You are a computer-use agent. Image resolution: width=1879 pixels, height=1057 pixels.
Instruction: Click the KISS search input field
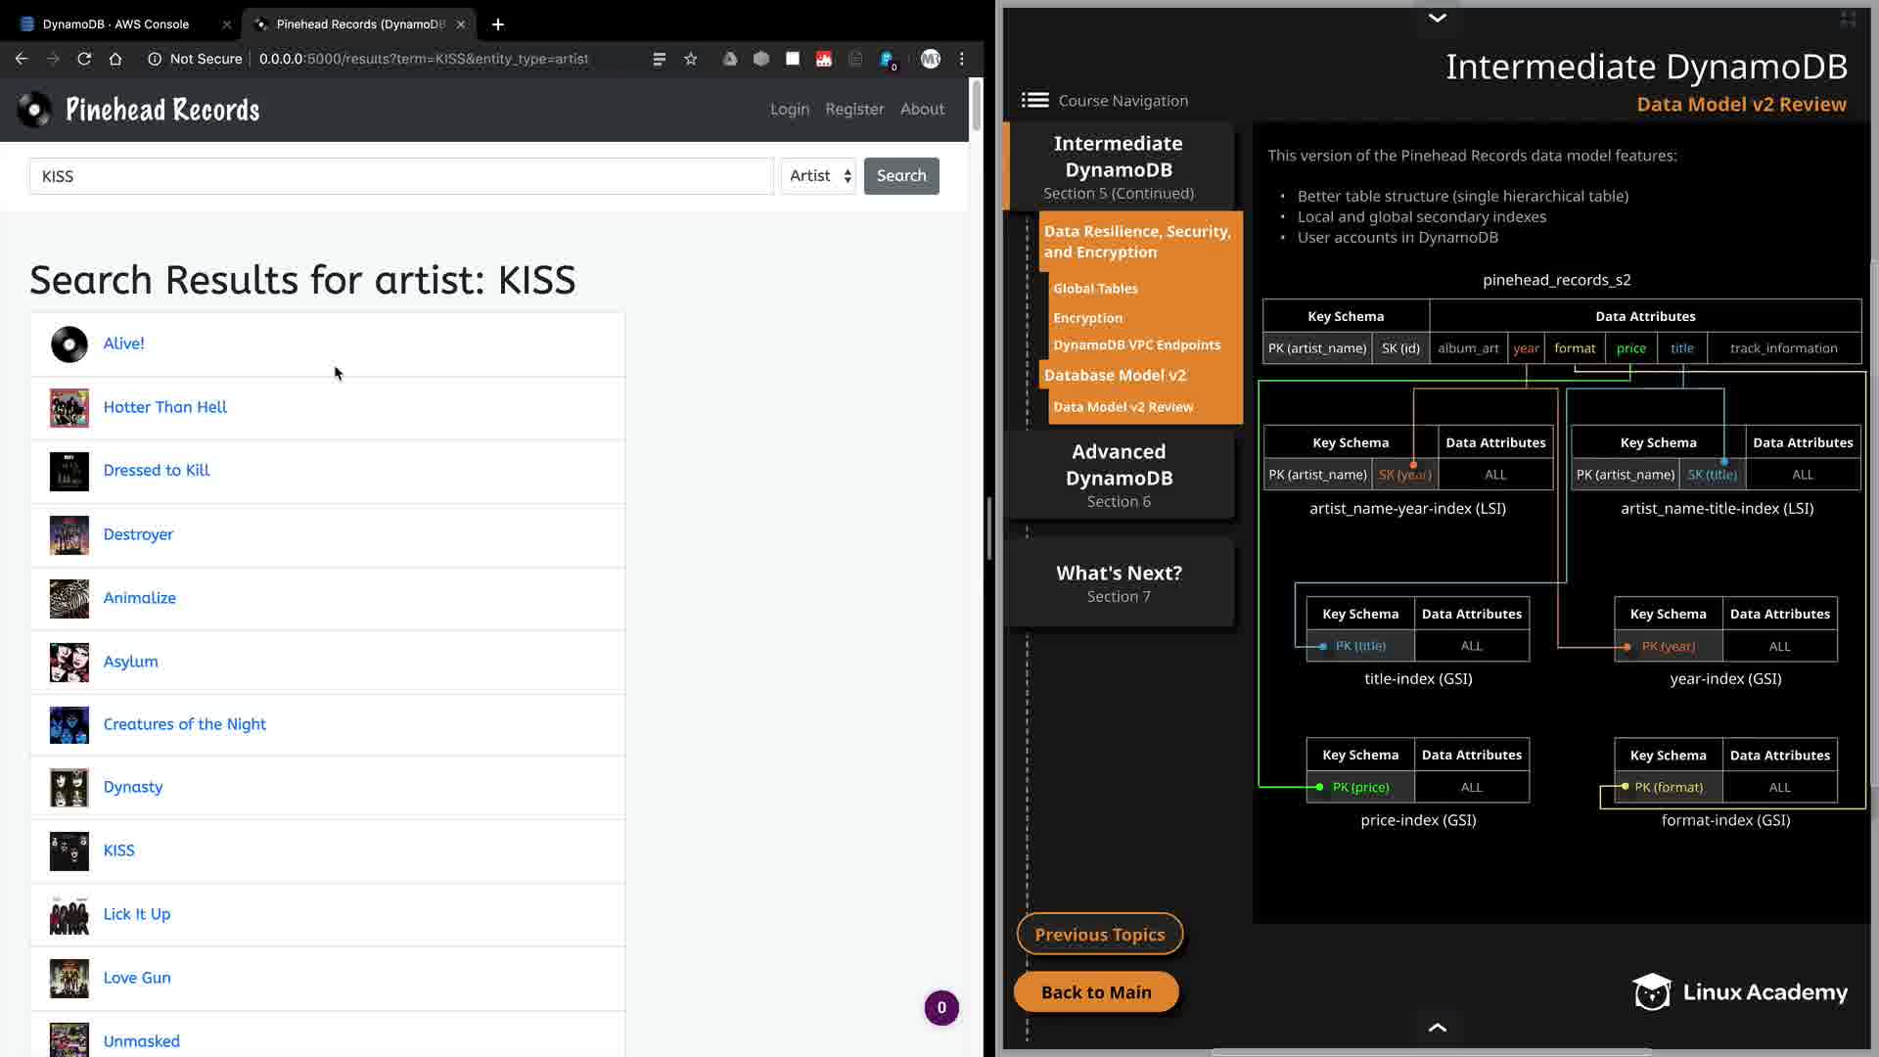pyautogui.click(x=401, y=176)
